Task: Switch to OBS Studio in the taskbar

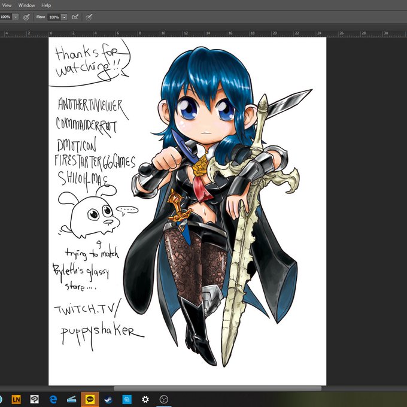Action: tap(164, 399)
